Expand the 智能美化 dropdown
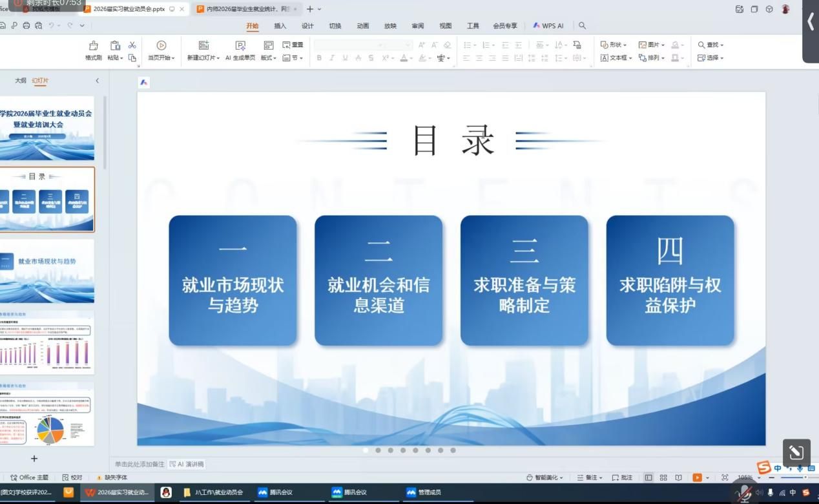Screen dimensions: 819x504 click(544, 478)
